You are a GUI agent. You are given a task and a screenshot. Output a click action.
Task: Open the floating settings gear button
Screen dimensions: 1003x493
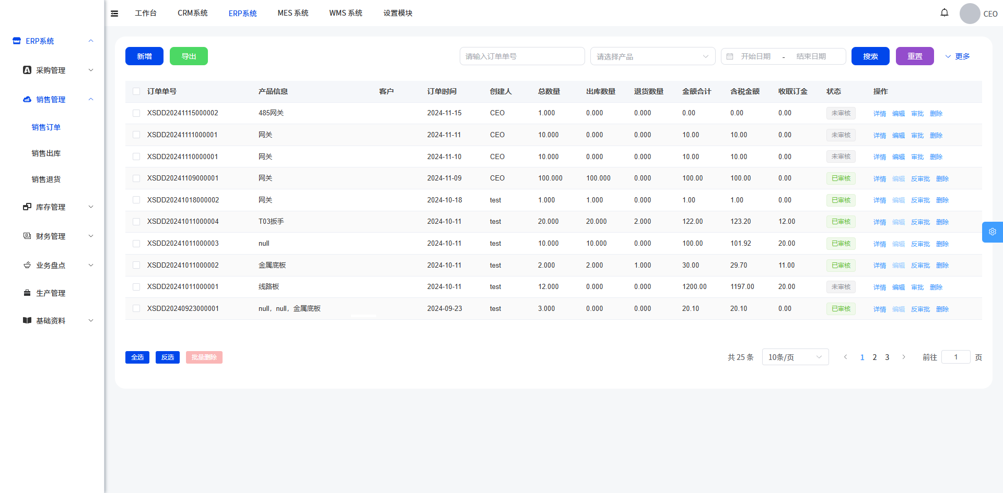click(992, 232)
